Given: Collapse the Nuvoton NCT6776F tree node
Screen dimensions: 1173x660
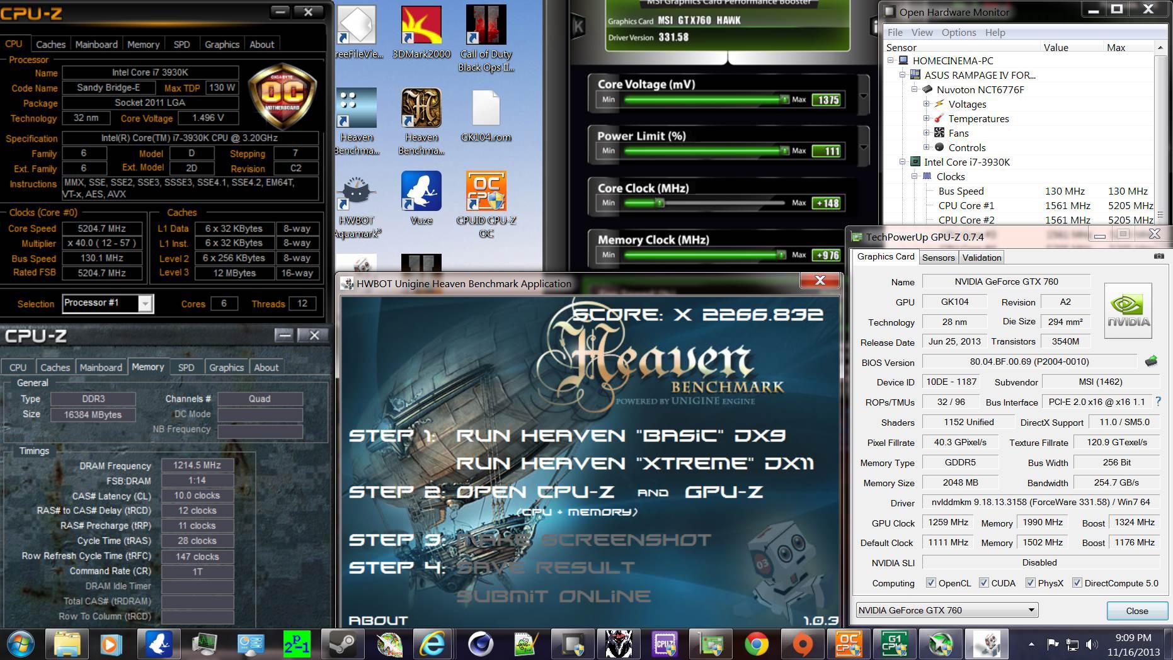Looking at the screenshot, I should pyautogui.click(x=914, y=89).
